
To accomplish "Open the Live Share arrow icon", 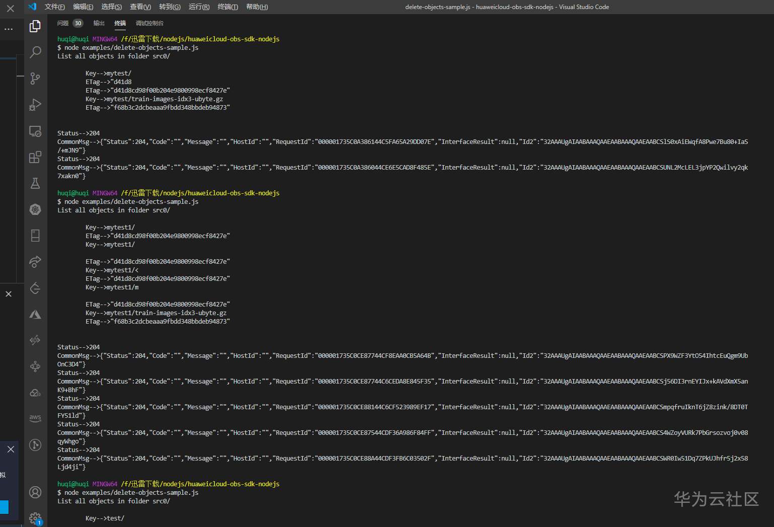I will (x=35, y=262).
